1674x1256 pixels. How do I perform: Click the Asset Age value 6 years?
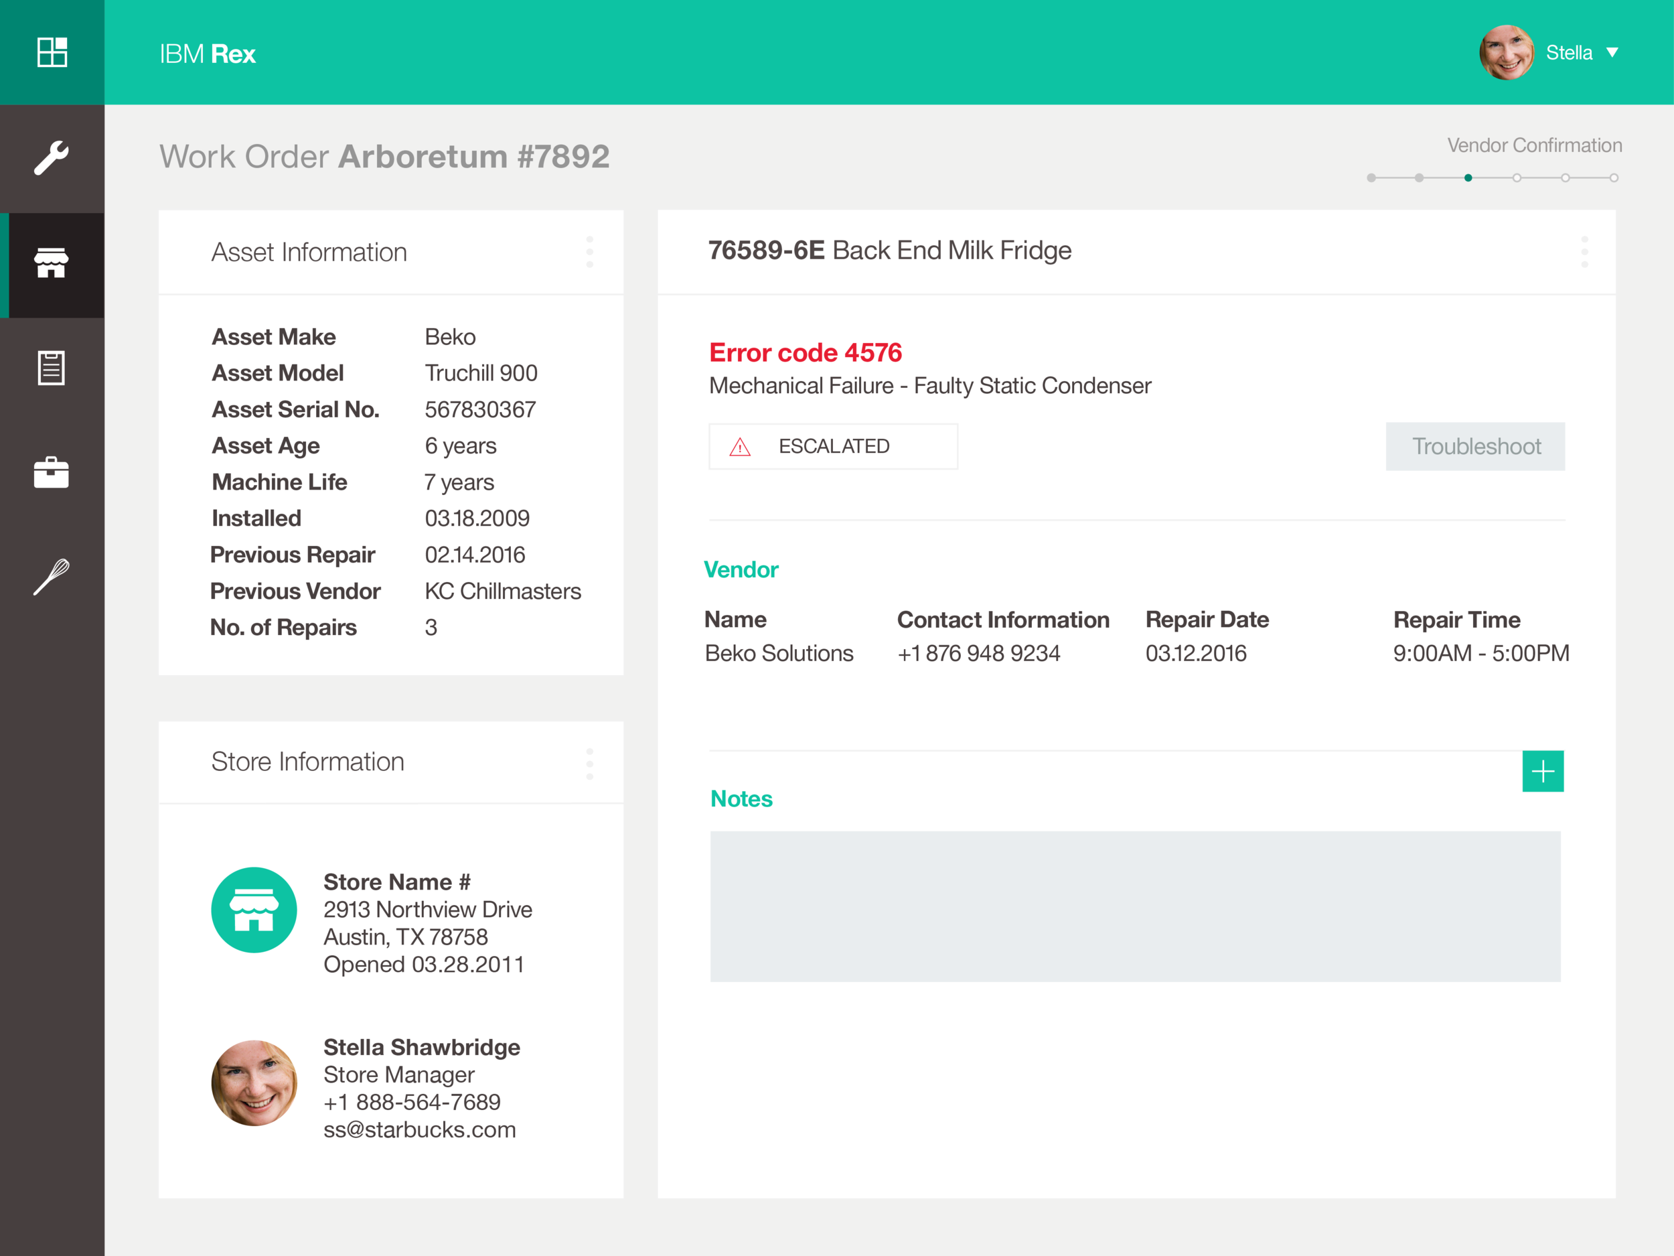[461, 446]
